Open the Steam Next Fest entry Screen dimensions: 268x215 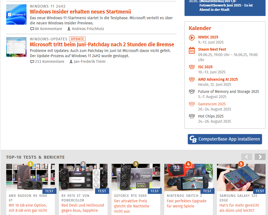[x=212, y=49]
